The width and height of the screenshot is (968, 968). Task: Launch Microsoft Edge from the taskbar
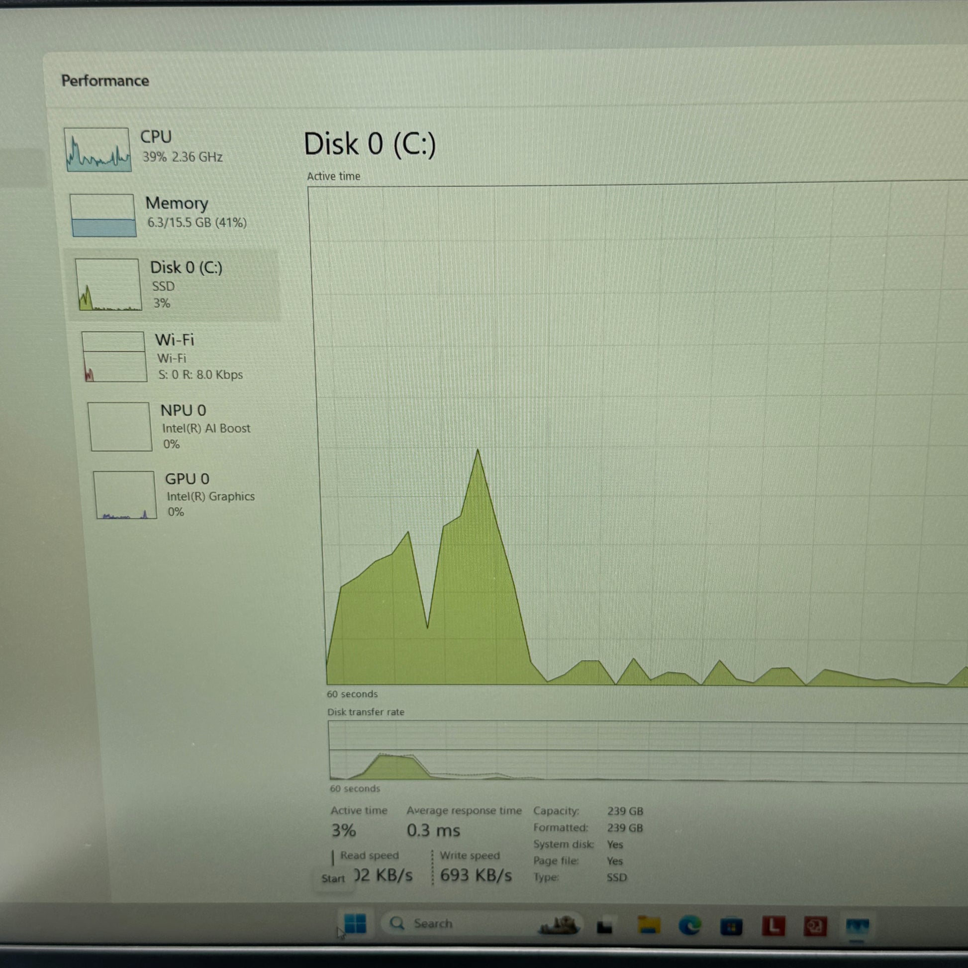point(690,926)
